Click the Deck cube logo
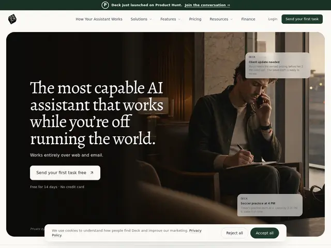Image resolution: width=331 pixels, height=248 pixels. point(12,19)
